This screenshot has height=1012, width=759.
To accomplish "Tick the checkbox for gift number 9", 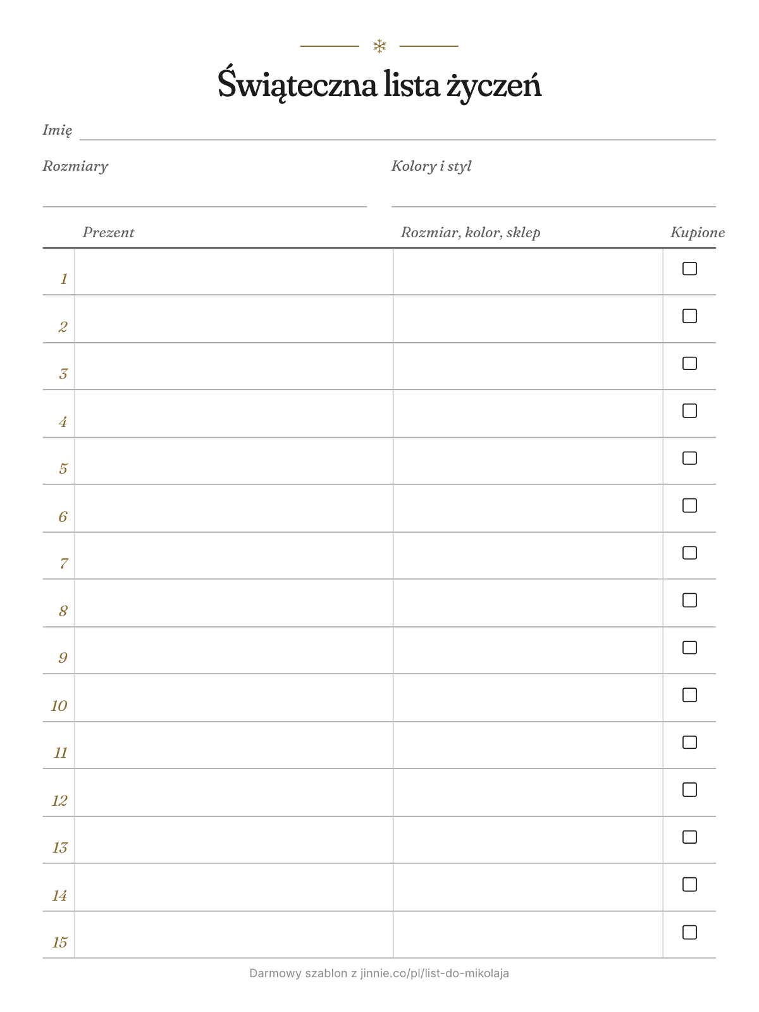I will point(689,648).
